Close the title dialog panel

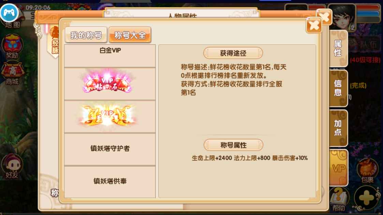click(x=314, y=25)
